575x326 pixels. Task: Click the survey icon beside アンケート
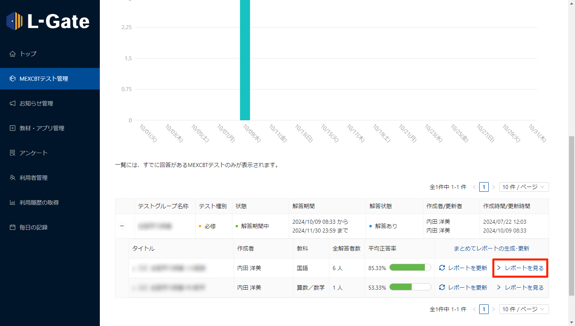[x=12, y=153]
